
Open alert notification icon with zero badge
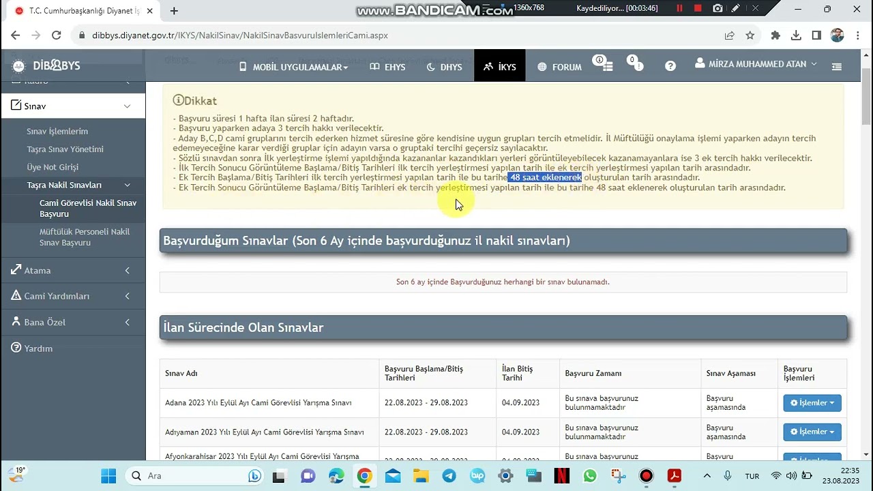[637, 65]
